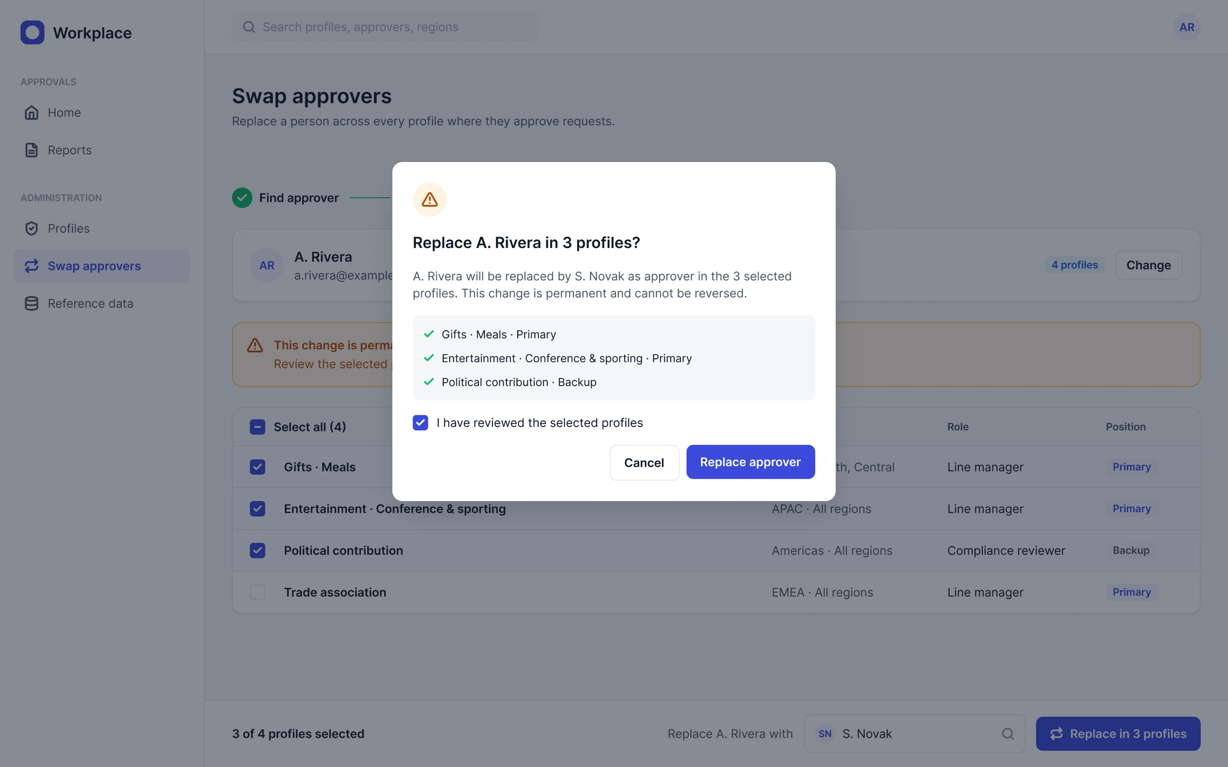Image resolution: width=1228 pixels, height=767 pixels.
Task: Uncheck the Entertainment · Conference & sporting checkbox
Action: tap(257, 508)
